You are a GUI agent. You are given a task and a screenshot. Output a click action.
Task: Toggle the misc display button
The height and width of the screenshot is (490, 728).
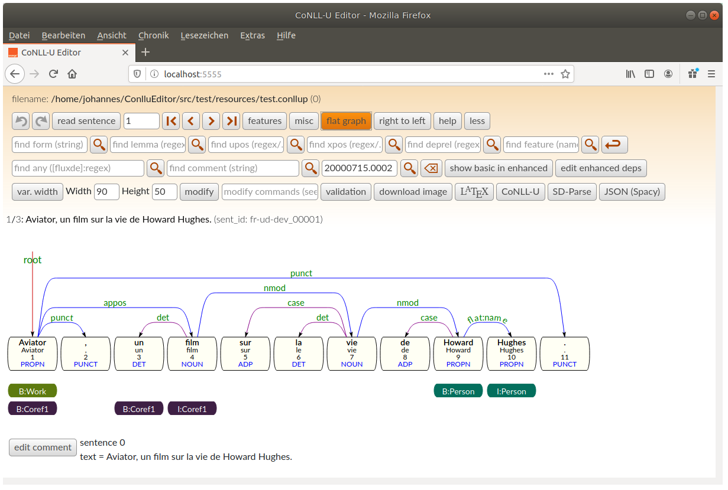(304, 121)
